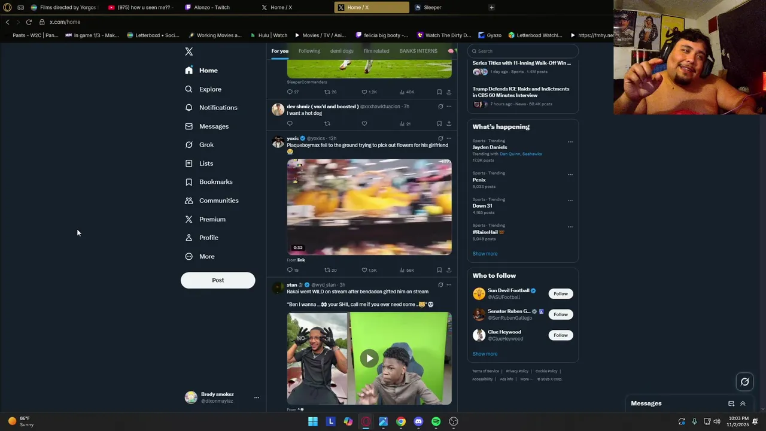
Task: Click Show more under trending topics
Action: tap(485, 254)
